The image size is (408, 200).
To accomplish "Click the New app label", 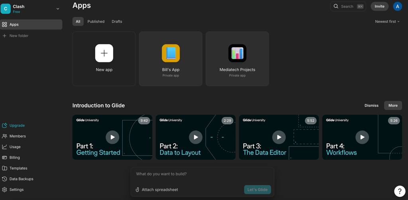I will coord(104,70).
